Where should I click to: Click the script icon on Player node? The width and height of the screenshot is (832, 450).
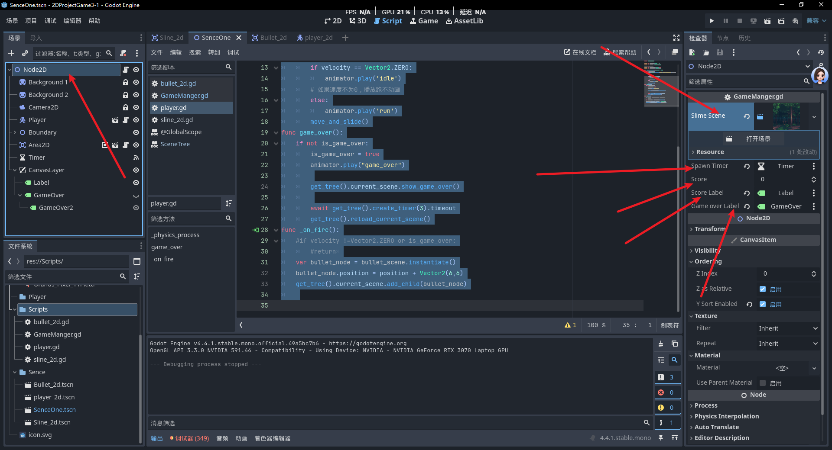[126, 120]
